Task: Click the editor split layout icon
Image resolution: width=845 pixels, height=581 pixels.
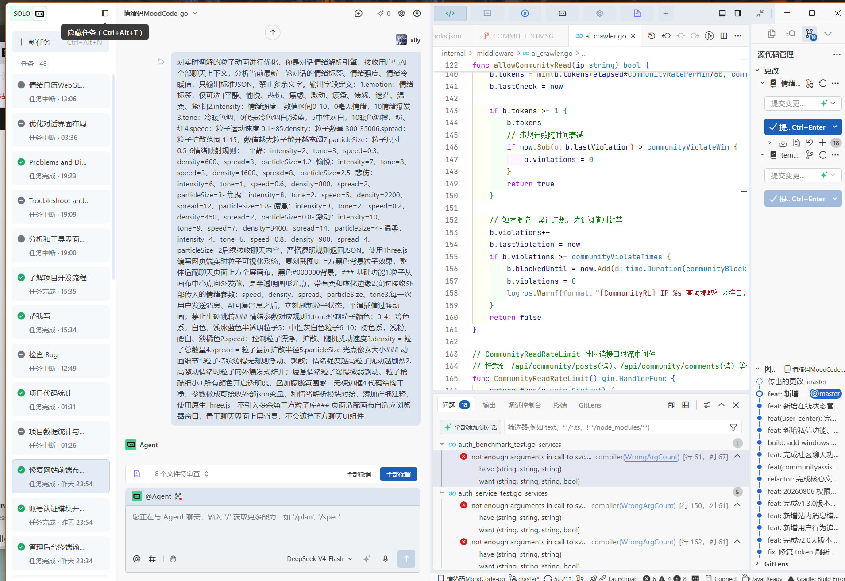Action: pyautogui.click(x=724, y=36)
